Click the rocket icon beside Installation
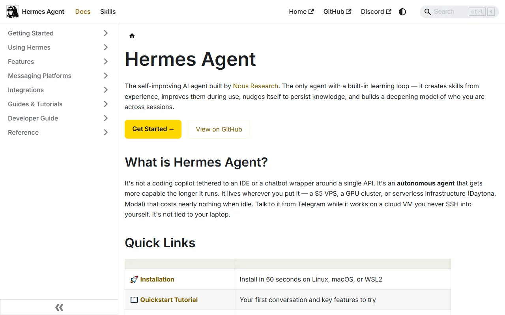 [134, 280]
